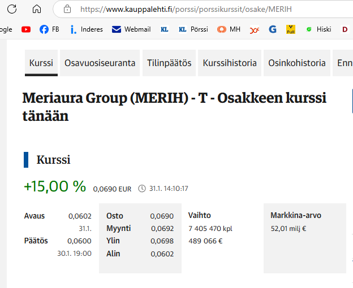The width and height of the screenshot is (353, 288).
Task: Select the Kurssi tab
Action: (x=41, y=63)
